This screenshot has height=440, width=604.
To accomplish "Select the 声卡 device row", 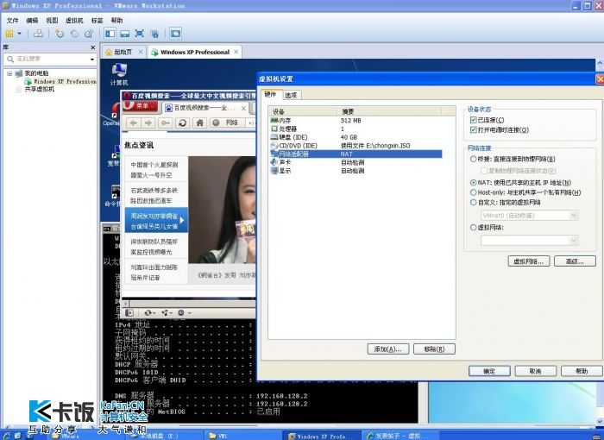I will [x=355, y=162].
